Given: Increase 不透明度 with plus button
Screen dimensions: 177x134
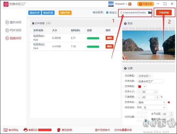Looking at the screenshot, I should tap(157, 97).
